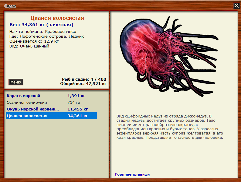The image size is (241, 182).
Task: Click the Рыб в садке: 4 / 400 text
Action: [x=84, y=79]
